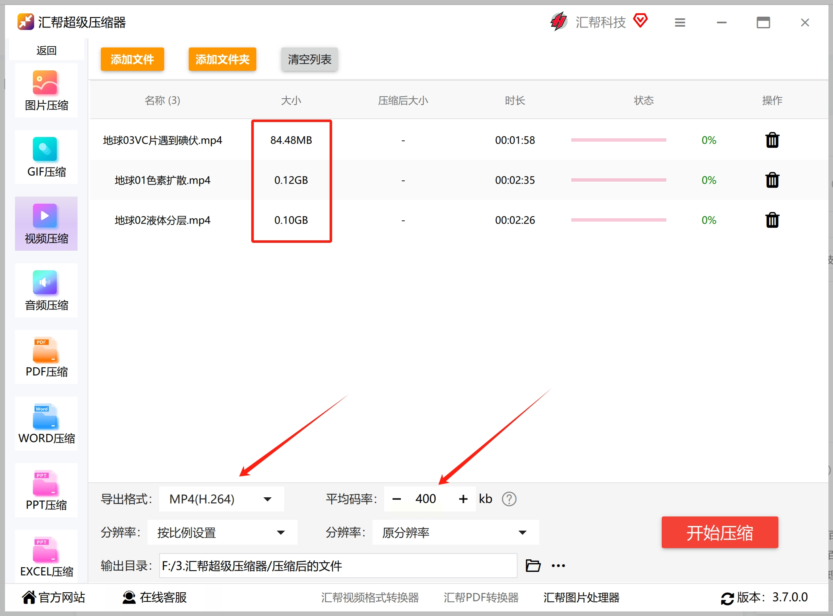Viewport: 833px width, 616px height.
Task: Click the bitrate help question mark icon
Action: point(509,499)
